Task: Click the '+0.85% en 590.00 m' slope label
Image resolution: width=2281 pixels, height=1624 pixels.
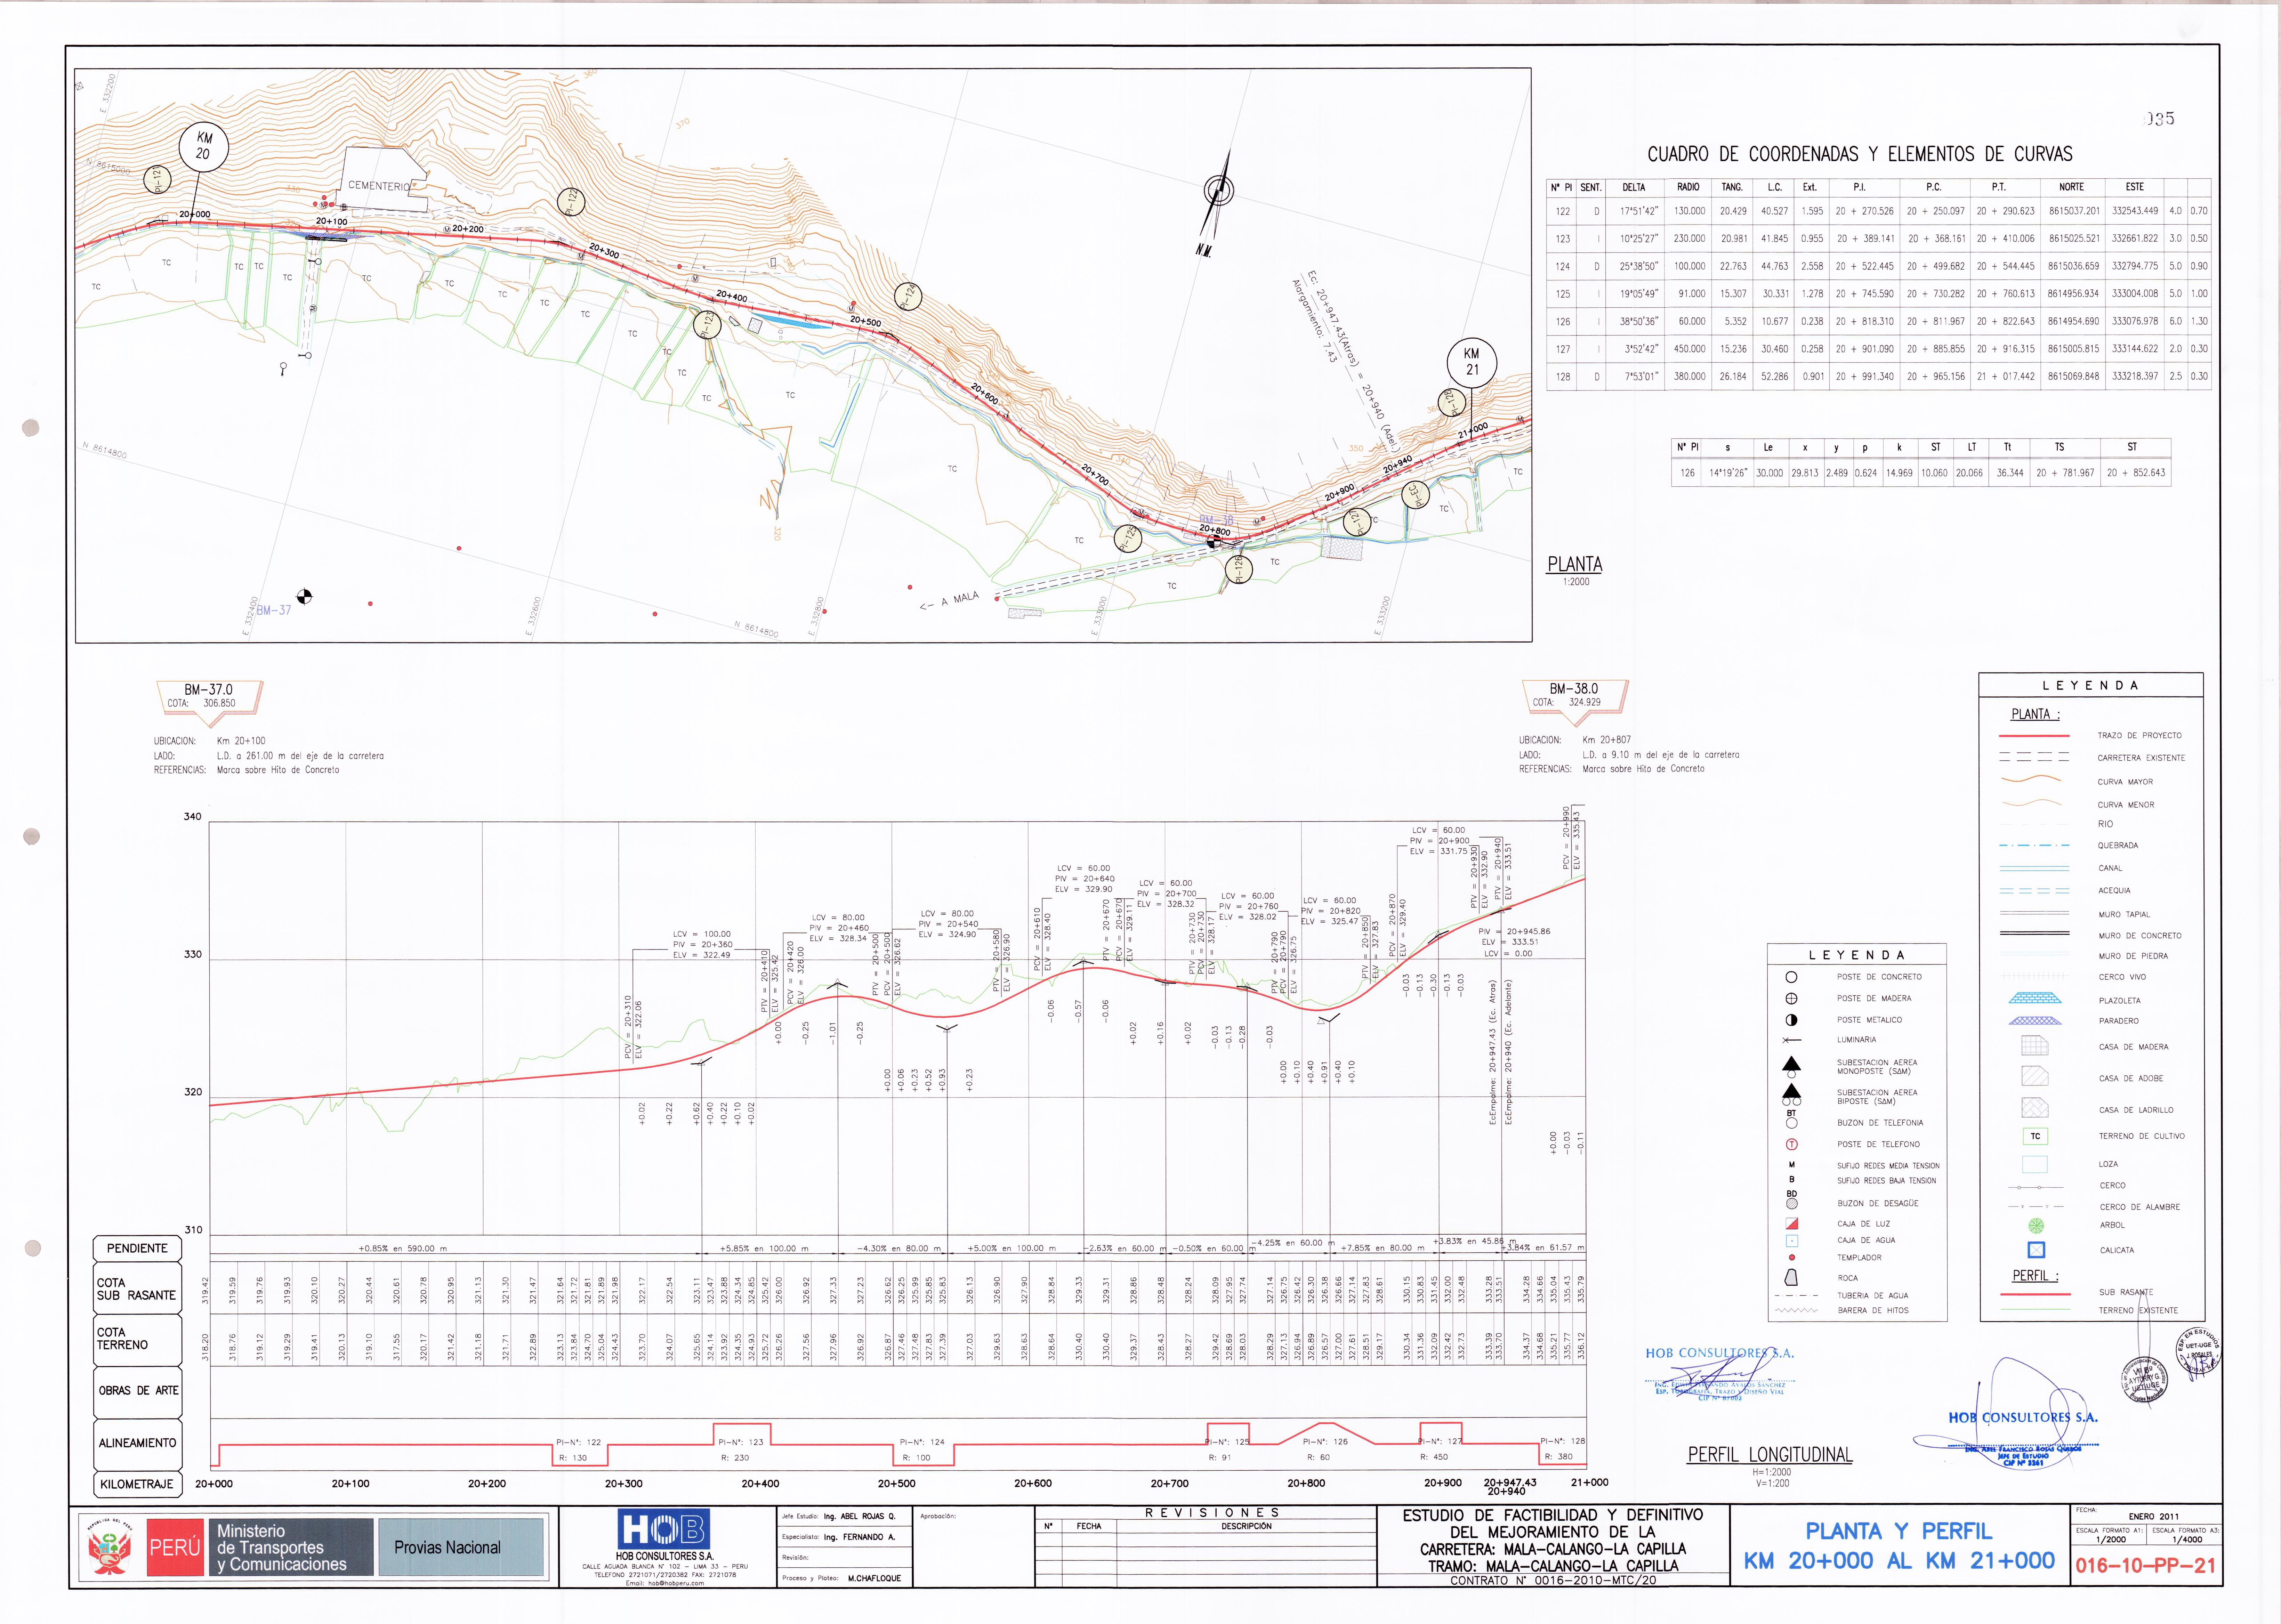Action: 403,1248
